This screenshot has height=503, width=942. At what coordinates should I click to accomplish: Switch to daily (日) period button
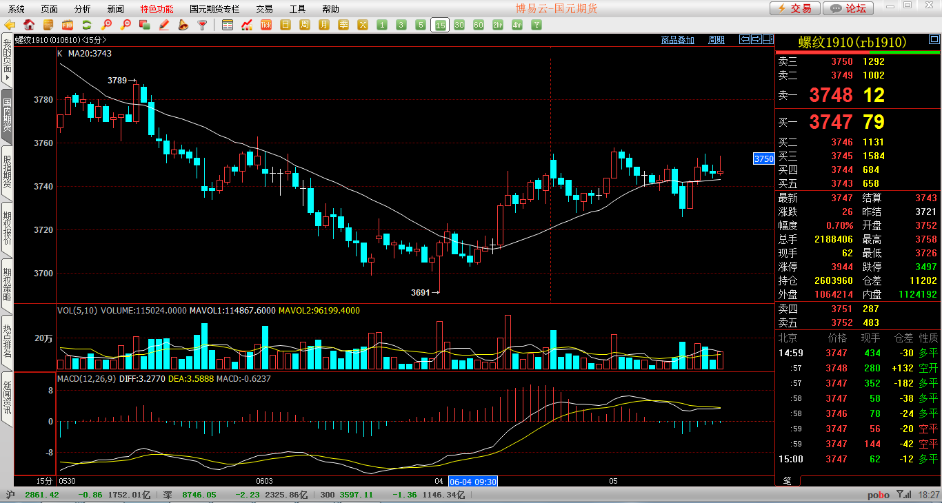[x=285, y=25]
